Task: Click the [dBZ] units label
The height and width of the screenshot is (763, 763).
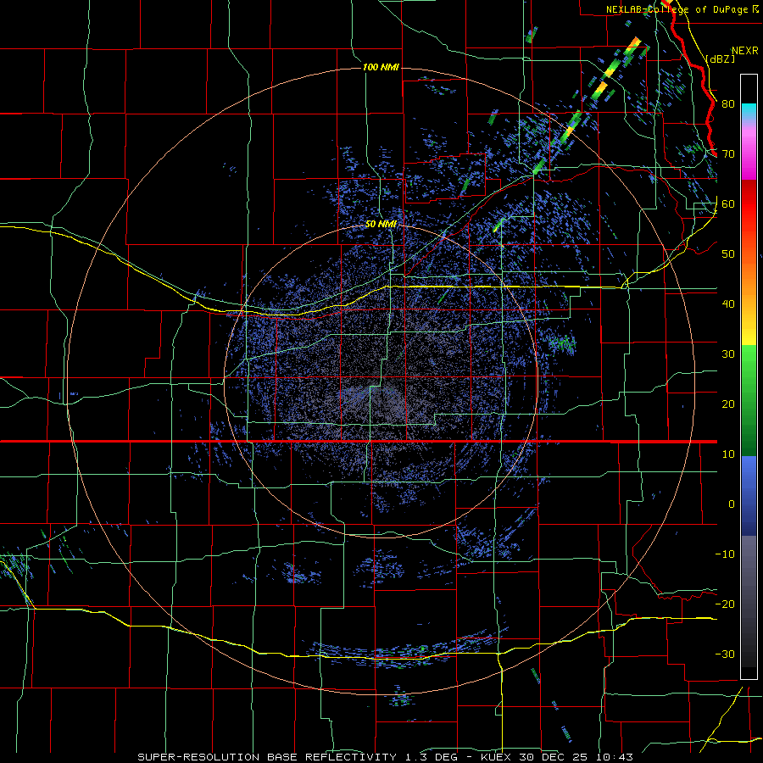Action: [720, 58]
